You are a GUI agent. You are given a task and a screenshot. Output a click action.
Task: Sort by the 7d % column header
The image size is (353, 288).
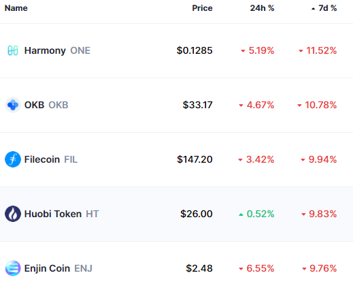click(327, 8)
